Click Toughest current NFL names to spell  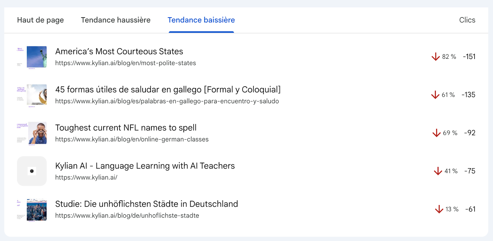pos(126,128)
